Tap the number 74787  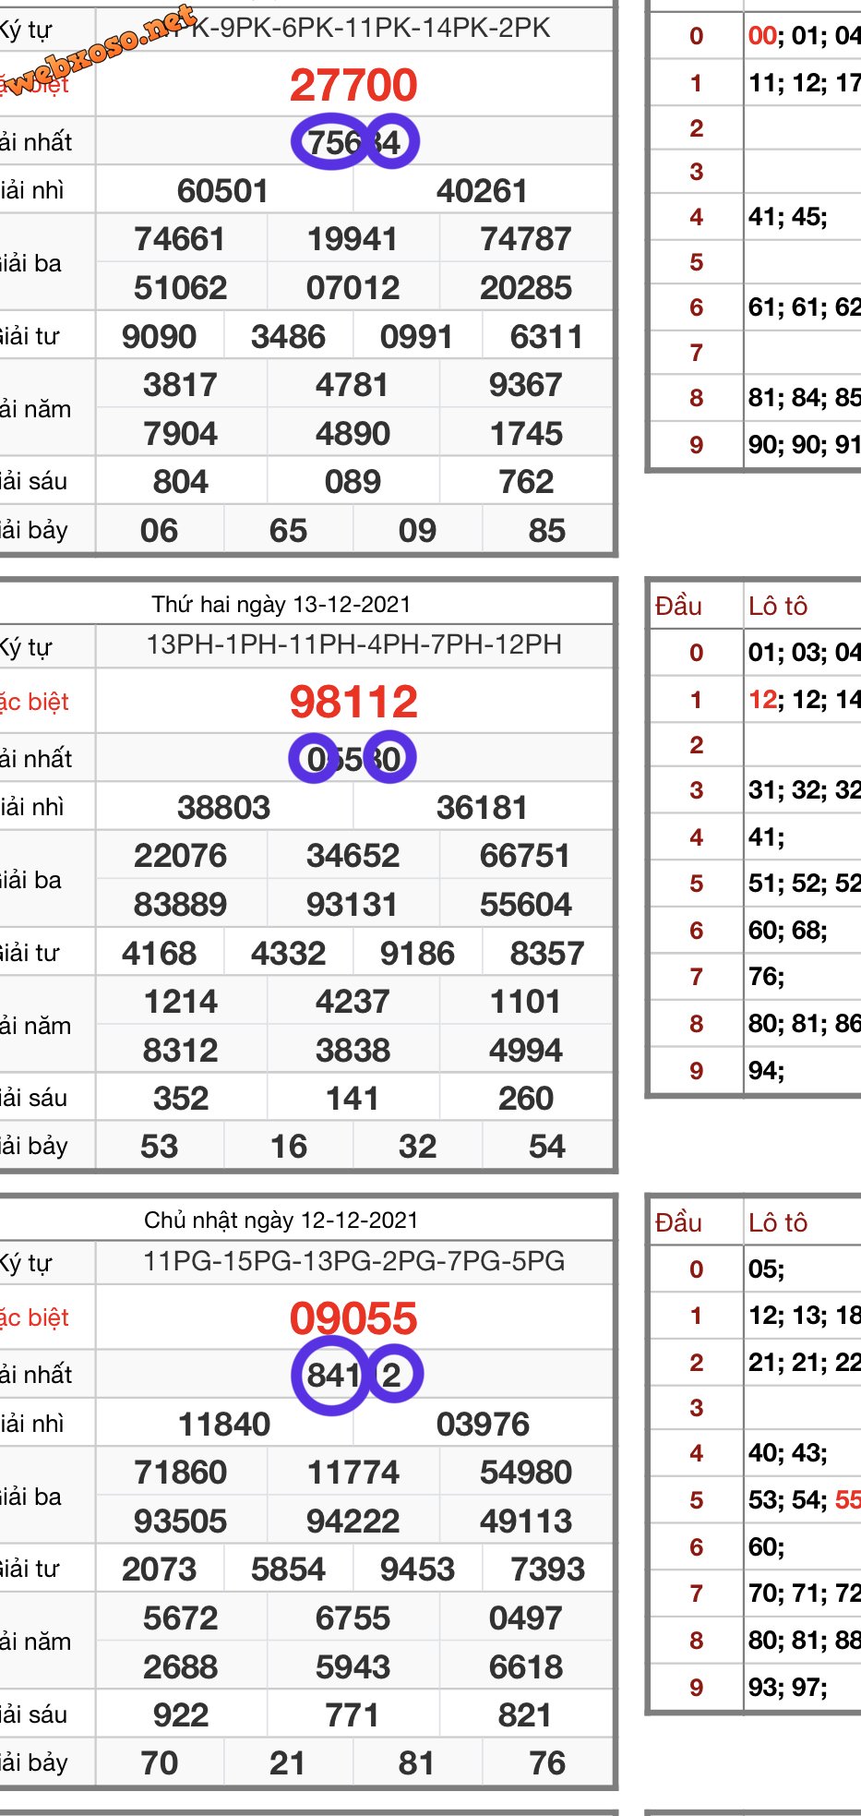pos(526,239)
